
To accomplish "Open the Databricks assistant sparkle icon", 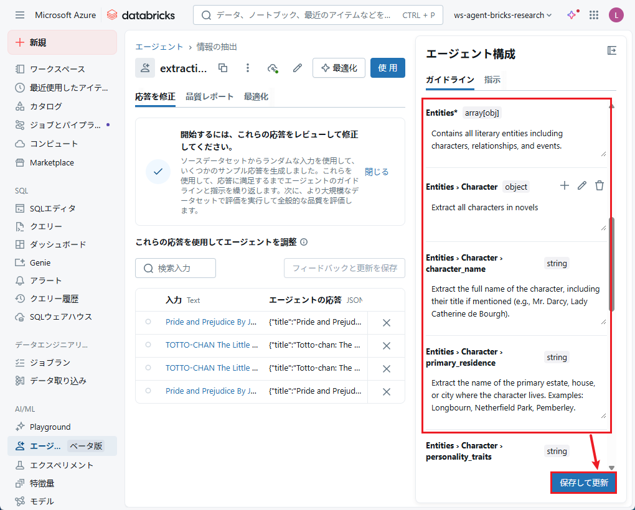I will 571,15.
